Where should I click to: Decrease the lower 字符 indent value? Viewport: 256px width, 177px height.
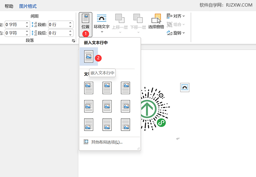click(x=27, y=35)
